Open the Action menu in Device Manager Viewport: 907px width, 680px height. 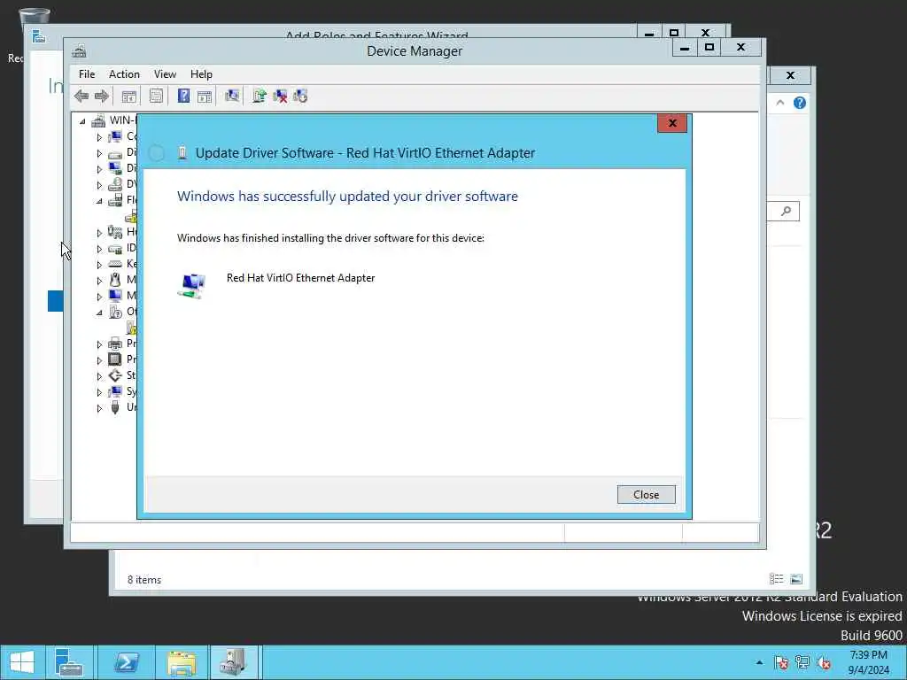[x=124, y=74]
